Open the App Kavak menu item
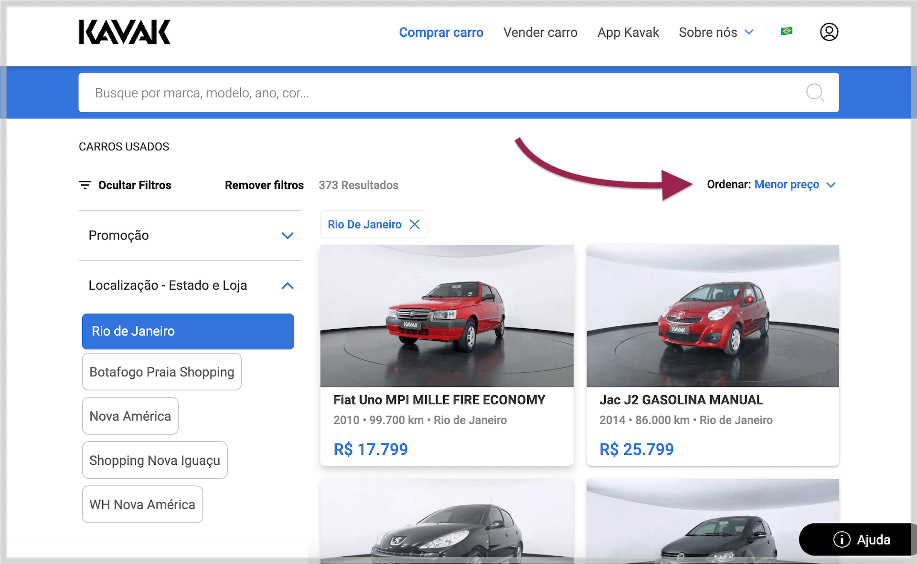The height and width of the screenshot is (564, 917). (628, 32)
